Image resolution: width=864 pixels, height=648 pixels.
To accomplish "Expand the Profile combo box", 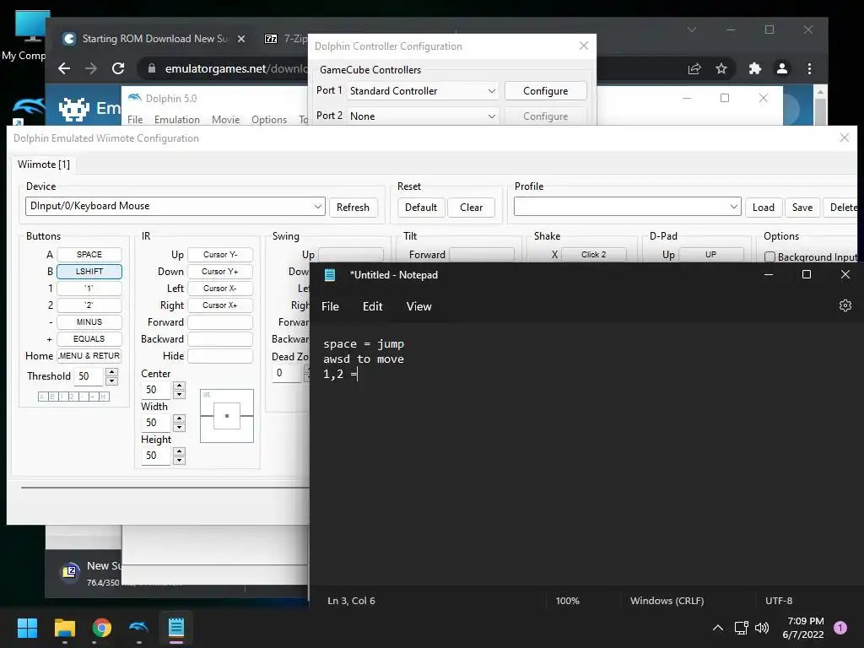I will (x=627, y=207).
